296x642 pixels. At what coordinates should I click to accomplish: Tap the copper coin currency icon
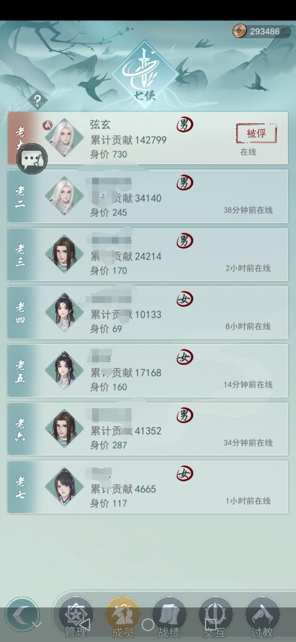[240, 31]
